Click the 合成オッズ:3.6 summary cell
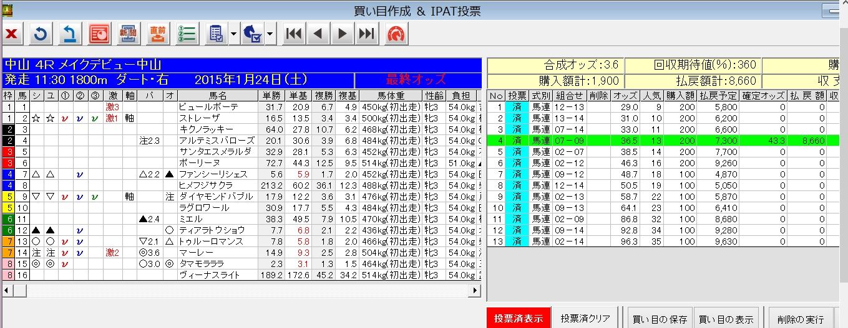Viewport: 848px width, 328px height. click(555, 65)
